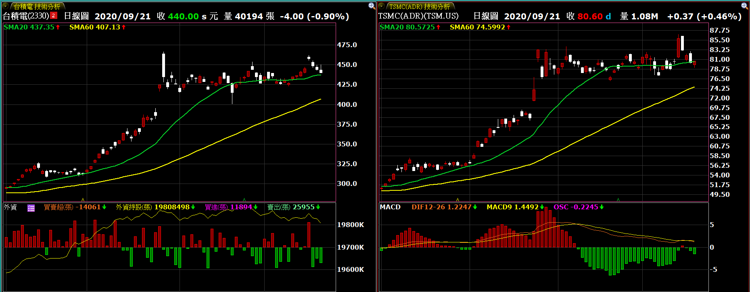Click the 19600K axis label
Viewport: 750px width, 292px height.
(351, 269)
